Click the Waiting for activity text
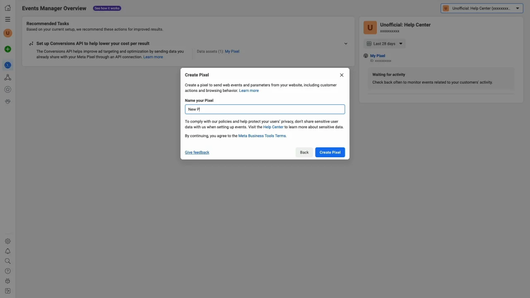 point(389,74)
